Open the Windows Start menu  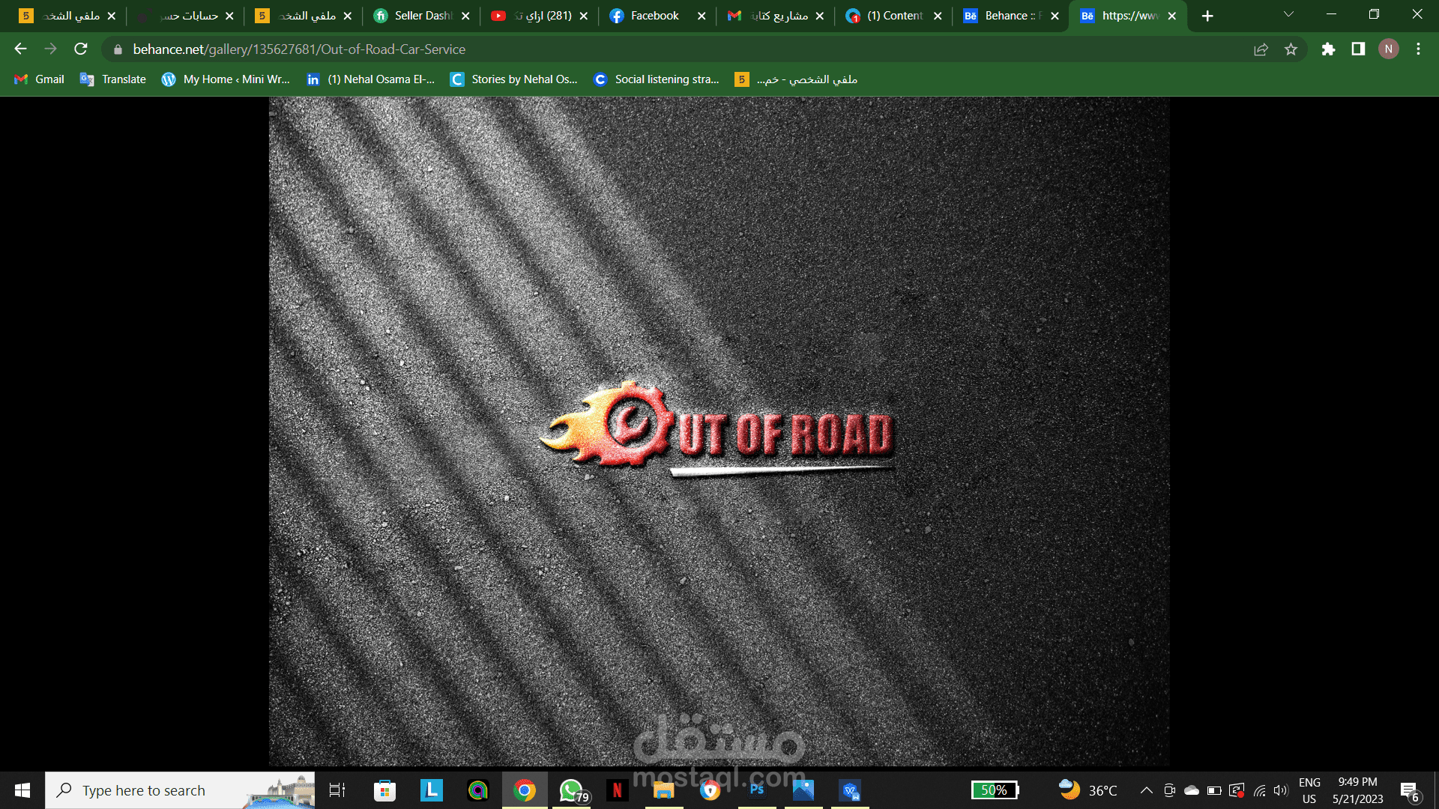pos(22,790)
